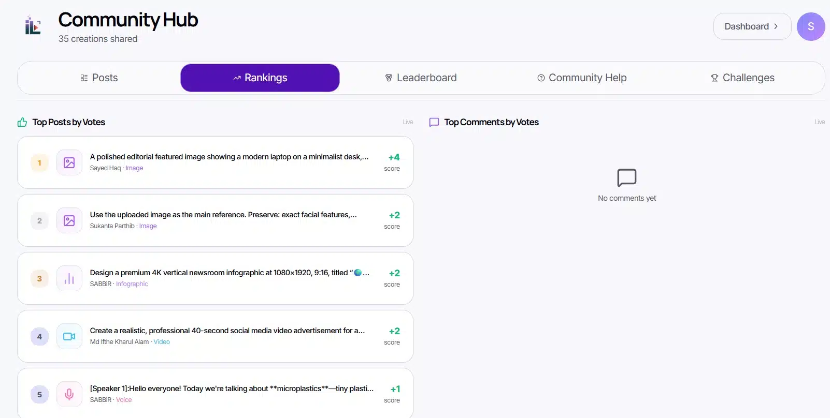Click the +2 score on infographic post
The width and height of the screenshot is (830, 418).
coord(394,273)
